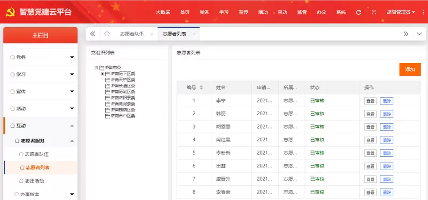Open 活动 in the top navigation

(x=263, y=12)
